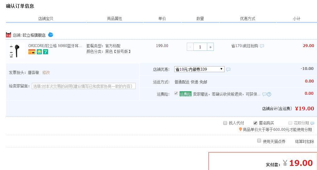Open the ORICORE/欧立格 N980 product title link
Viewport: 317px width, 170px height.
click(x=55, y=46)
